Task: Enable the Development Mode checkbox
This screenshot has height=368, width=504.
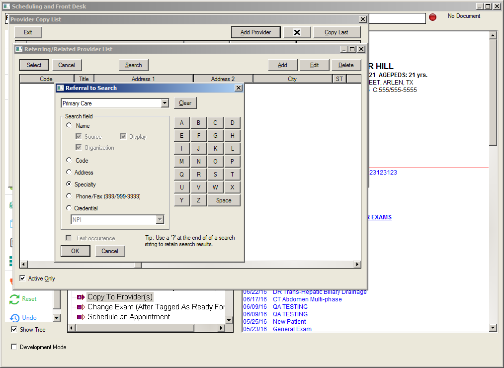Action: (x=14, y=347)
